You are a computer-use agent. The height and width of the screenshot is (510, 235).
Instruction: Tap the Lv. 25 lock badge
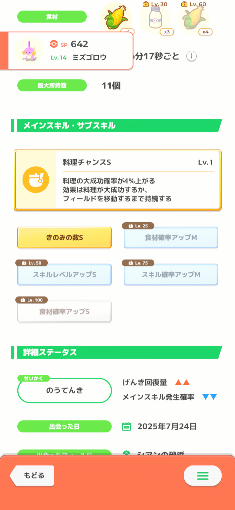138,226
